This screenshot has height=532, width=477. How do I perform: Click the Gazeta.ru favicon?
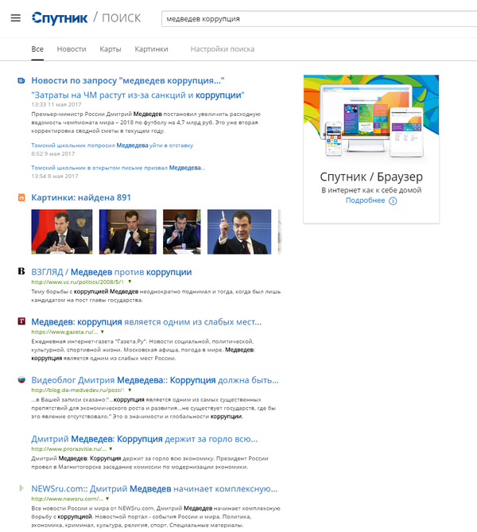(21, 322)
